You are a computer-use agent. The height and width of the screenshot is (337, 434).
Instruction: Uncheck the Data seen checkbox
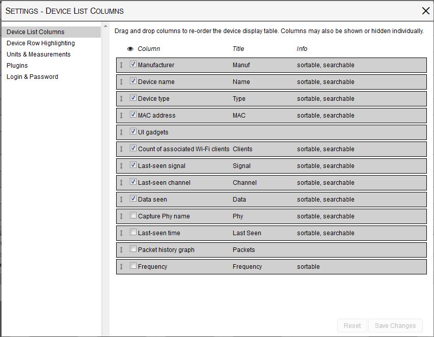(133, 199)
